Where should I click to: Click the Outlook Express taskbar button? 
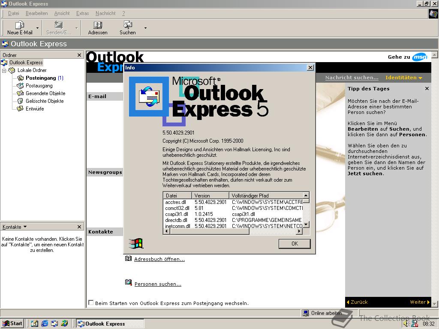tap(110, 324)
